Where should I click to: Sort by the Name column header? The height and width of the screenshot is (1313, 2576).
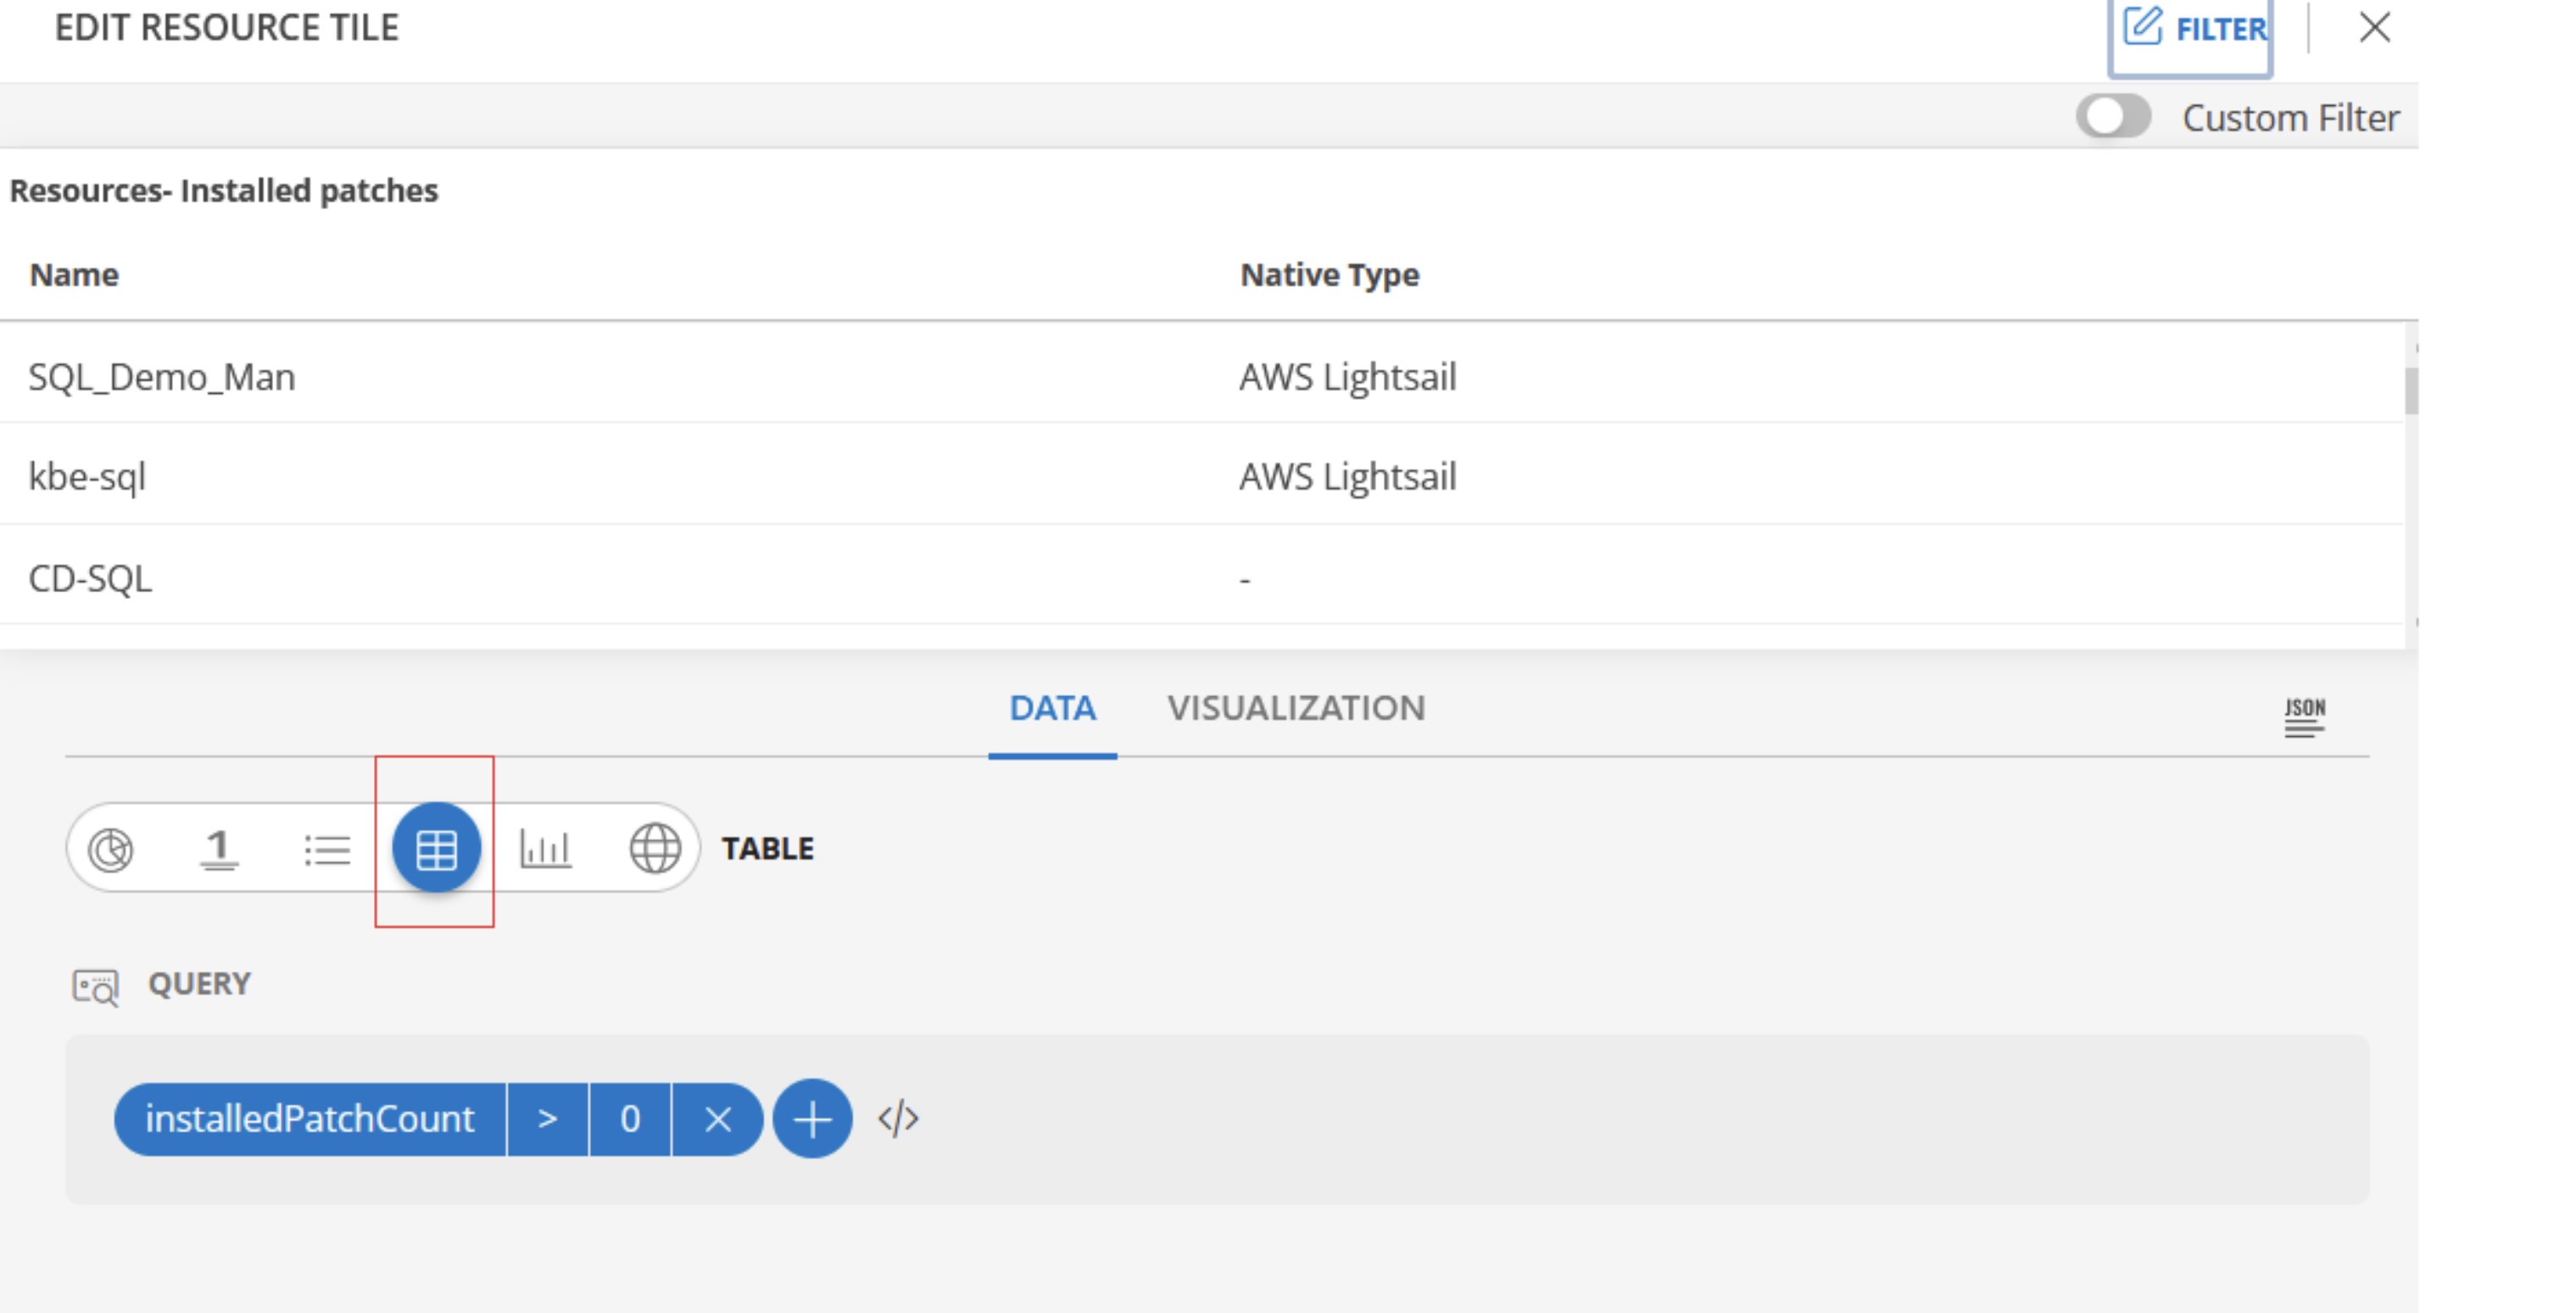click(x=74, y=274)
